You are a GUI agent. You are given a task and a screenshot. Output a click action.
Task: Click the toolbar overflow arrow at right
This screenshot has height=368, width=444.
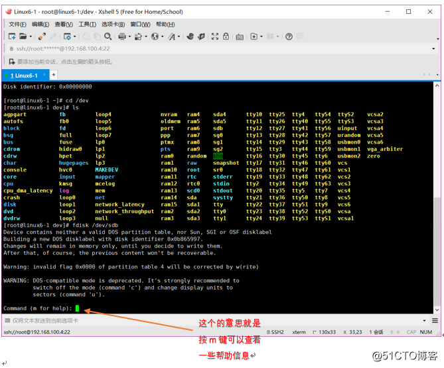(x=438, y=39)
